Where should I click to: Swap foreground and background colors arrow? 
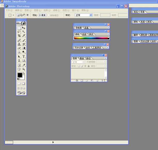(24, 73)
